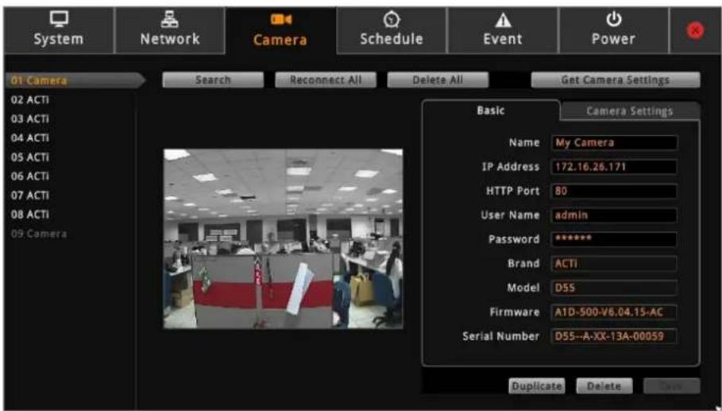Click the Name field with My Camera
The width and height of the screenshot is (722, 411).
[614, 143]
